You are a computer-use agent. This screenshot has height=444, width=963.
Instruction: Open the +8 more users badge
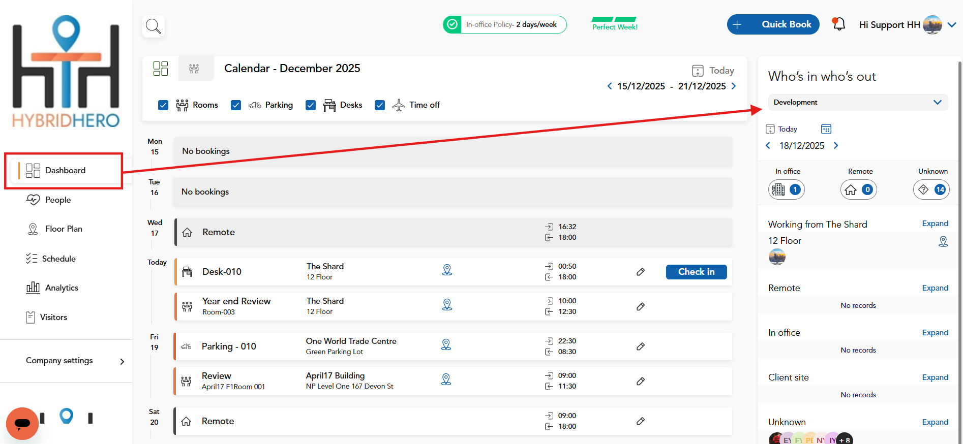845,440
